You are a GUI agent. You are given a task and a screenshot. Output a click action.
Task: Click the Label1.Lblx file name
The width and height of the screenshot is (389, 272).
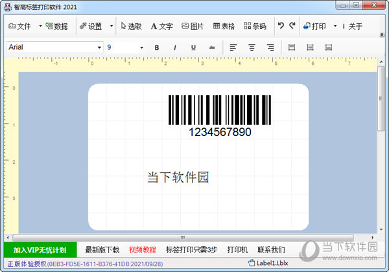click(x=272, y=263)
